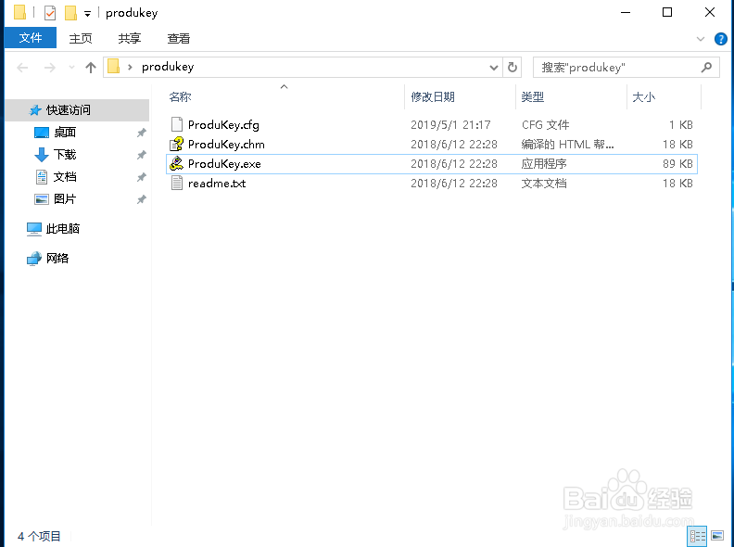The height and width of the screenshot is (547, 734).
Task: Click the CFG 文件 type cell
Action: point(545,125)
